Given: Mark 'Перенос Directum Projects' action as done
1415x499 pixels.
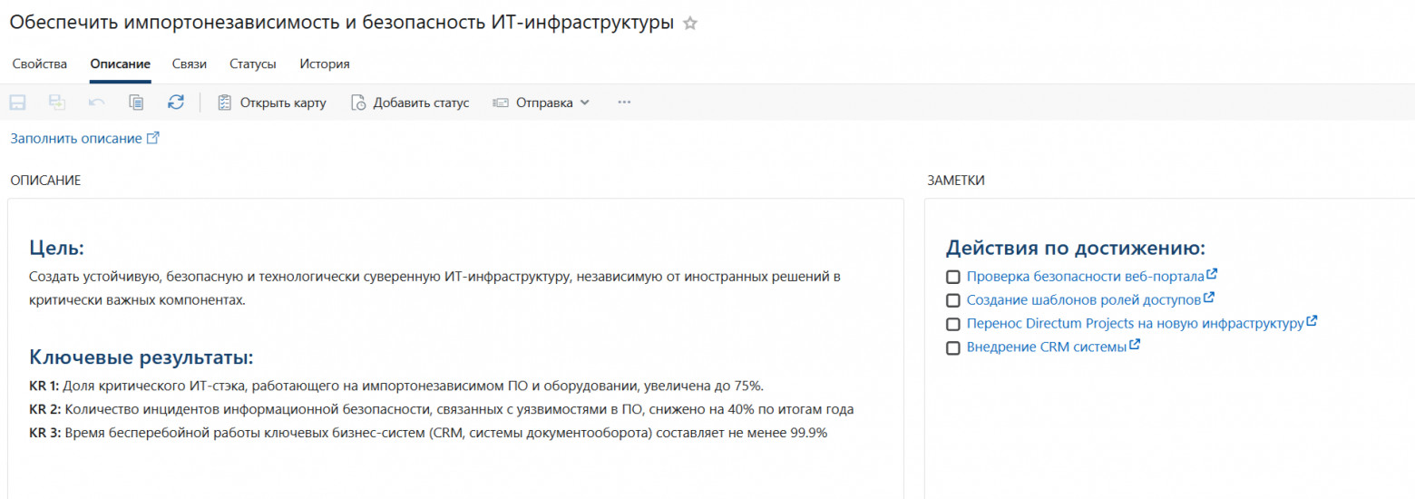Looking at the screenshot, I should 953,324.
